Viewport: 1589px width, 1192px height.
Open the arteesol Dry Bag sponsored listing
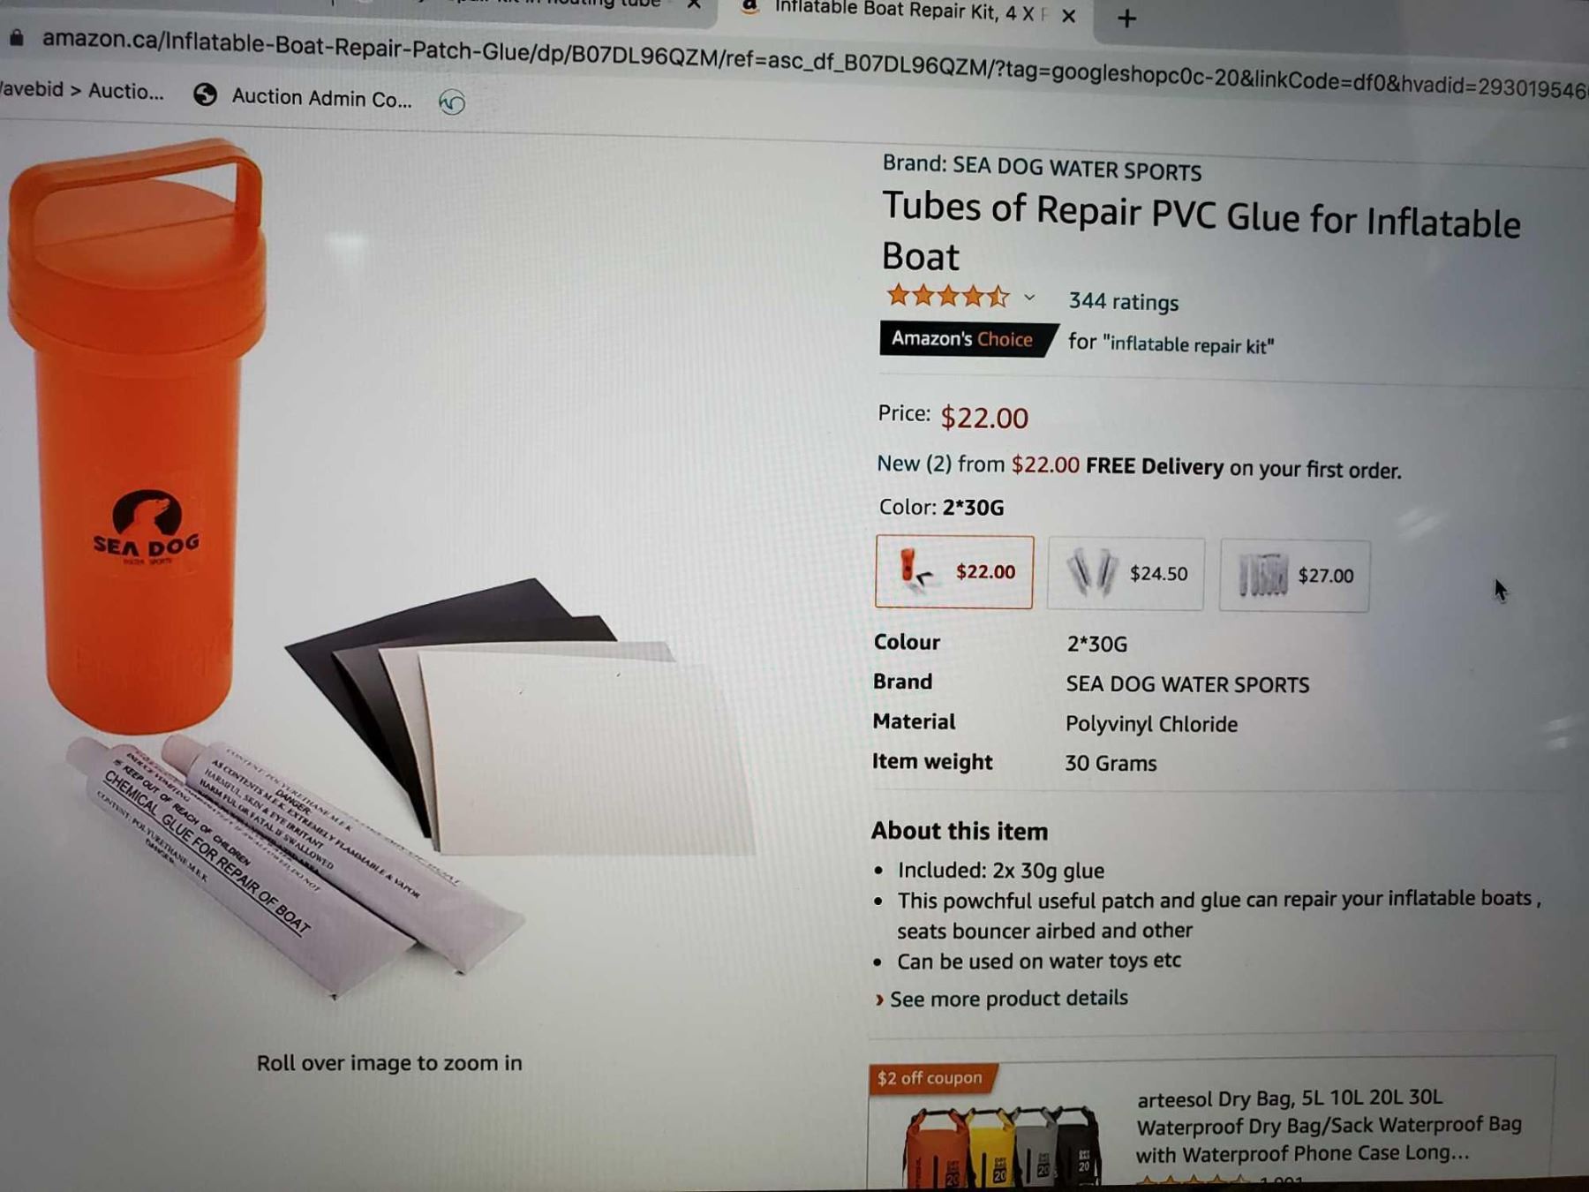[1329, 1126]
